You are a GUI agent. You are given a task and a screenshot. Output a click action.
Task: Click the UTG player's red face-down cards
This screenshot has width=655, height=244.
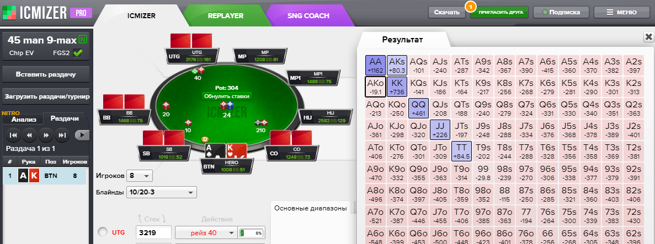point(191,41)
